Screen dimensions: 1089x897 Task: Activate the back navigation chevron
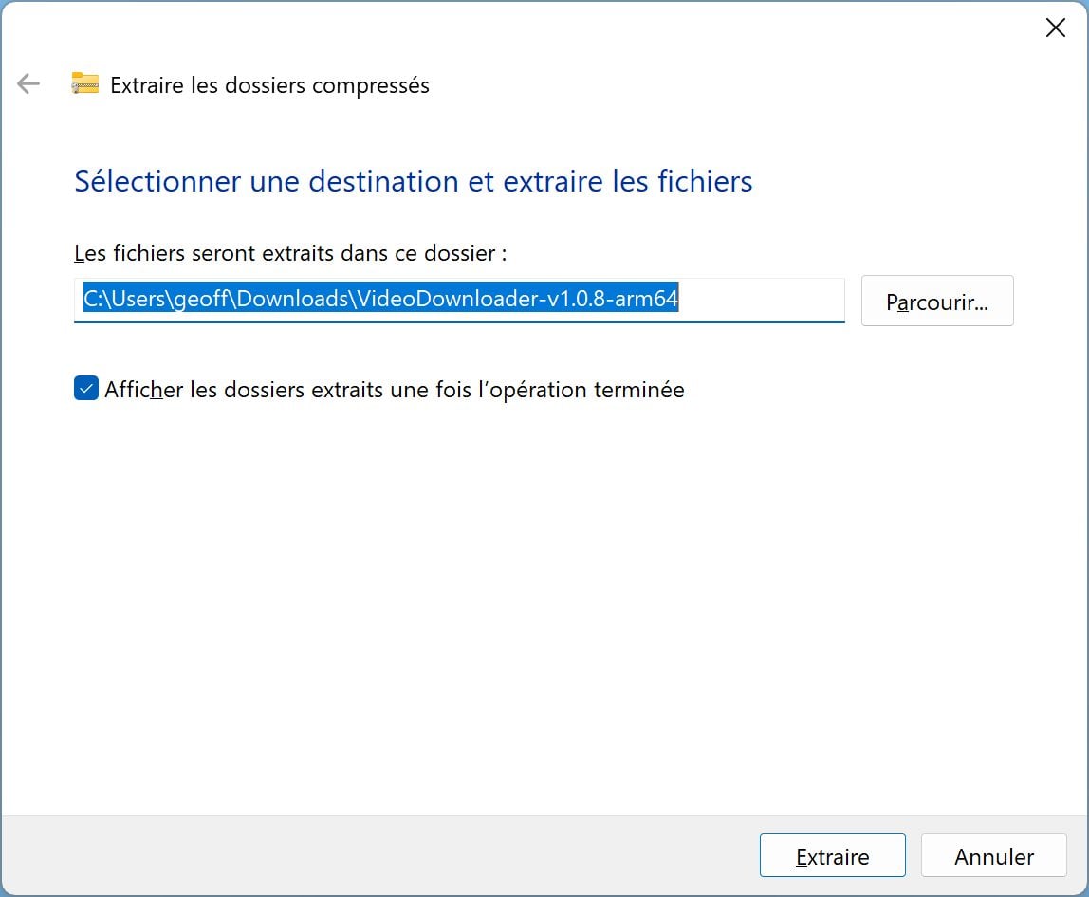coord(28,84)
